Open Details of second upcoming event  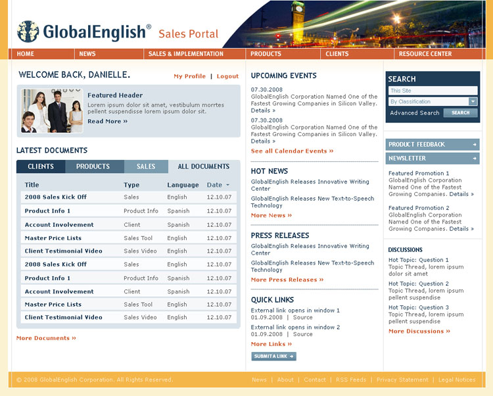tap(263, 141)
